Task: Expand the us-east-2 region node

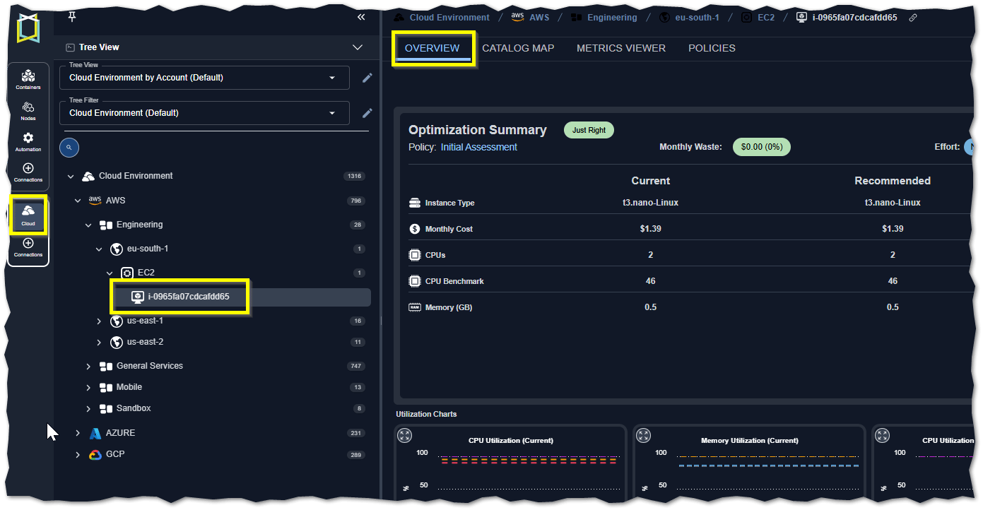Action: [99, 343]
